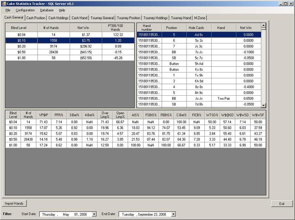Click the Cake Statistics Tracker title bar icon
The image size is (295, 220).
coord(4,4)
